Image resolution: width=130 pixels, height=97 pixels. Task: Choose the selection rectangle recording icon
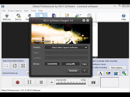(6, 66)
